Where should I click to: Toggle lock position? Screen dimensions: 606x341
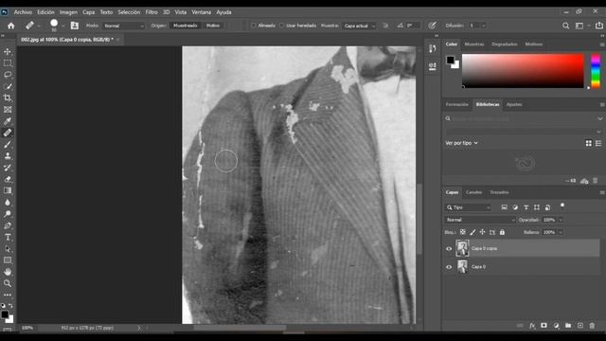click(482, 232)
